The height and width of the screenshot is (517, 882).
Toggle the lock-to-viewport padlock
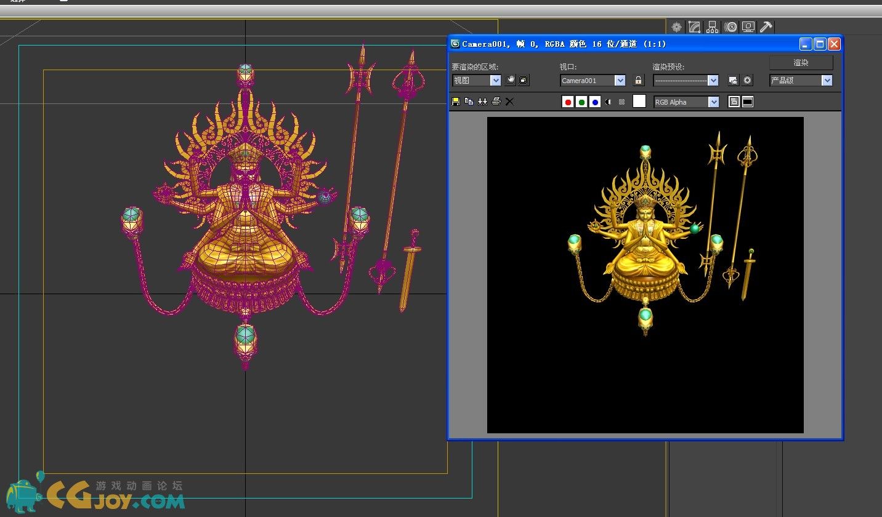tap(638, 80)
